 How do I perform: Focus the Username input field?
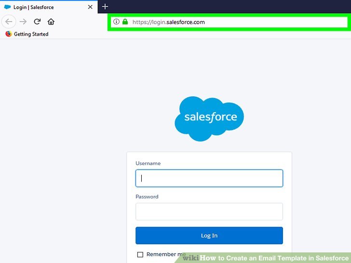coord(209,178)
